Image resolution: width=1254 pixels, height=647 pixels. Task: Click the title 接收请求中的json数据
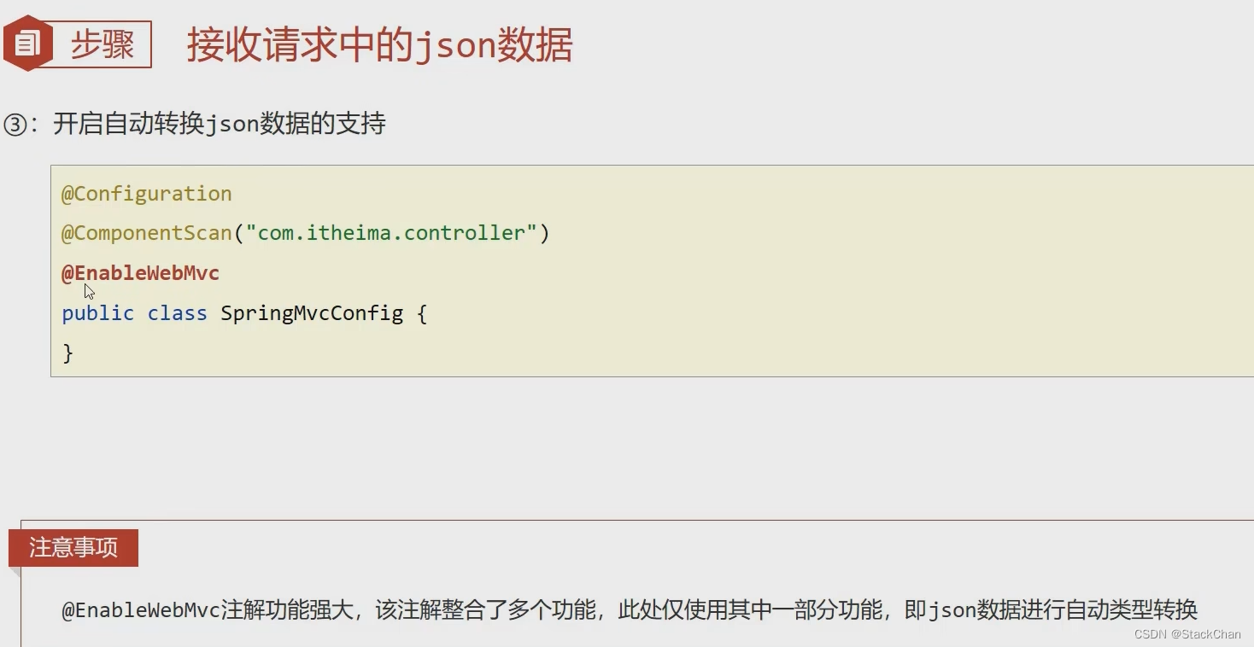coord(379,44)
